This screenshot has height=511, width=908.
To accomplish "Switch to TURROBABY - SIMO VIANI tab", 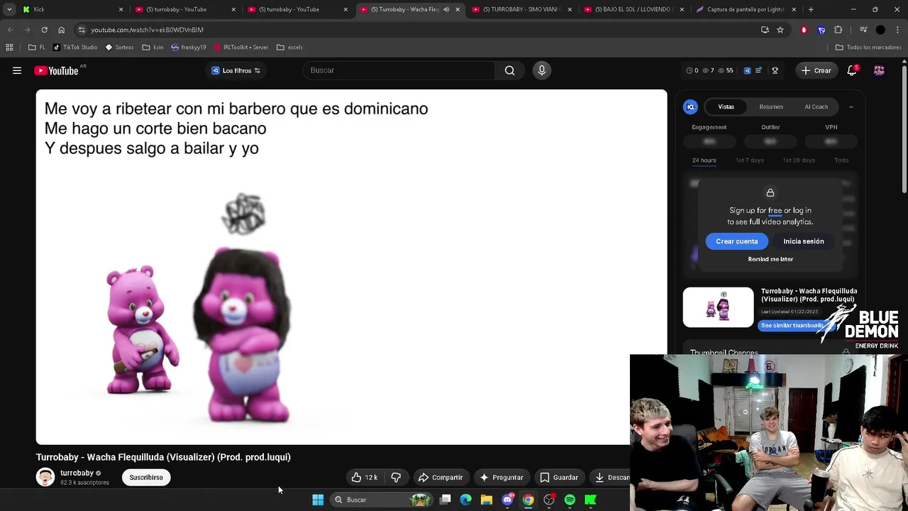I will pos(521,9).
